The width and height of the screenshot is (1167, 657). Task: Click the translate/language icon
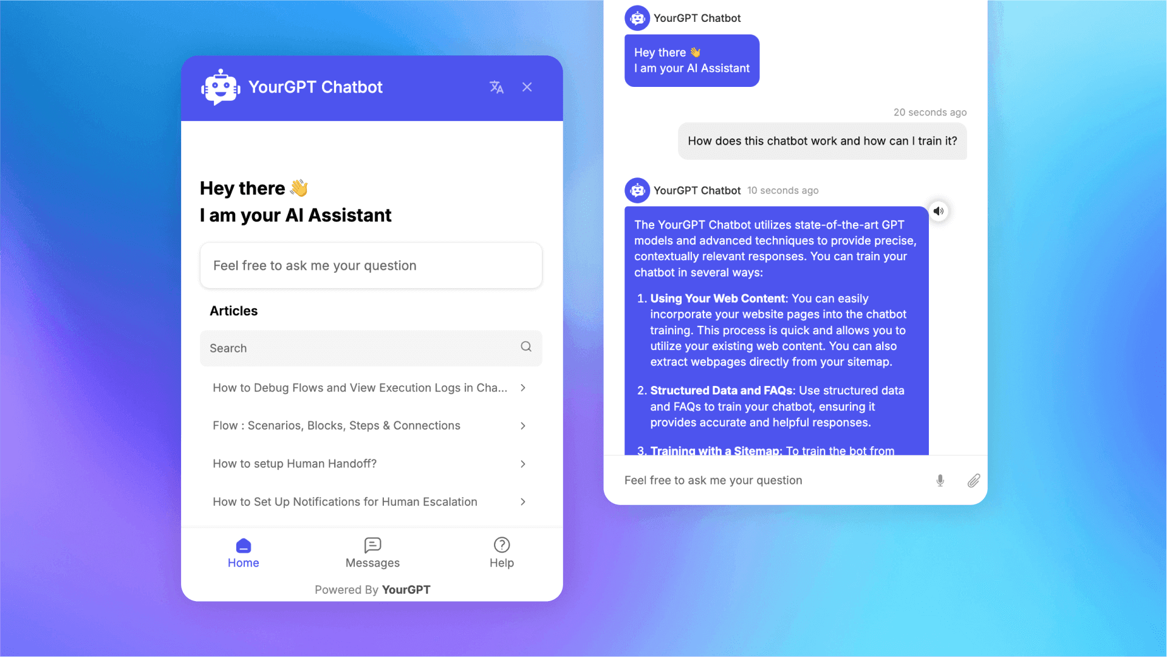pos(496,87)
